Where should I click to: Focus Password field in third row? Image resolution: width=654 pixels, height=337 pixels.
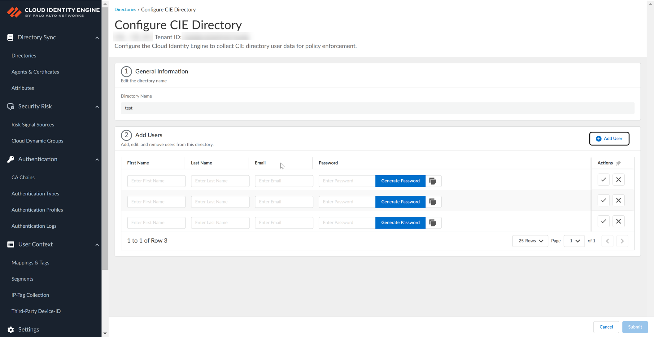(347, 223)
